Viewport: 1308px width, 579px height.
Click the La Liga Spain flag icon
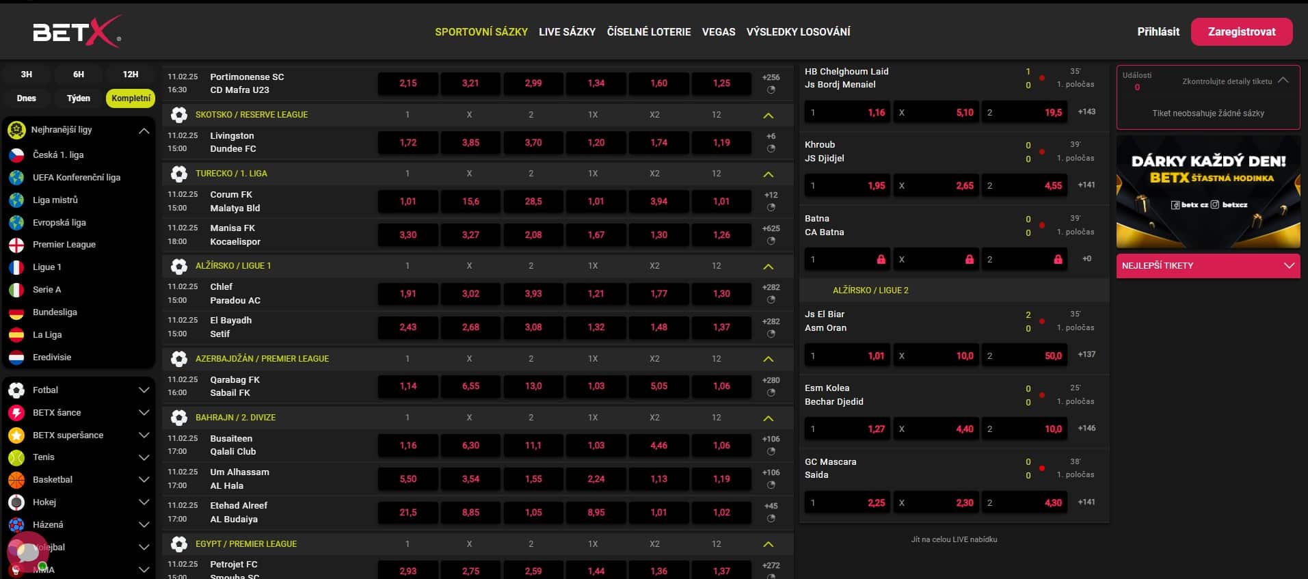(16, 335)
